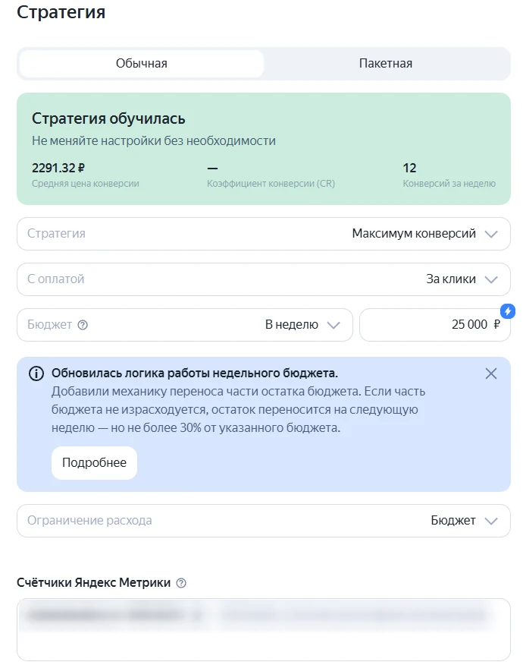
Task: Close the weekly budget logic notification
Action: pyautogui.click(x=491, y=373)
